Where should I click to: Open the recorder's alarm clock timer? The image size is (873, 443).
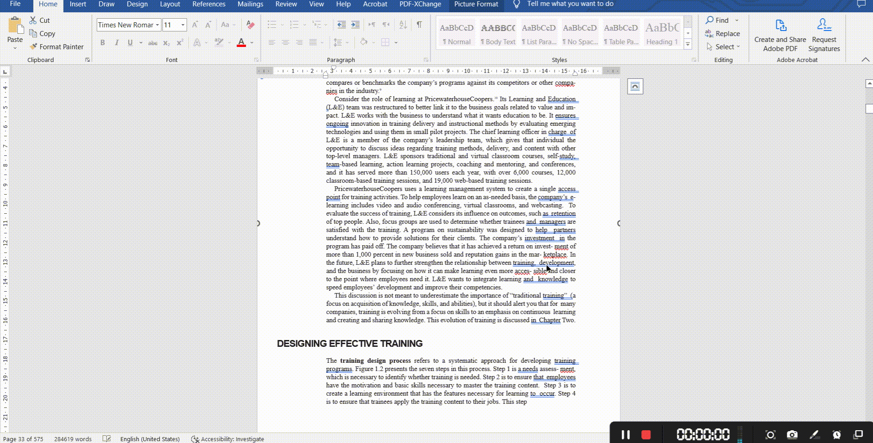(837, 434)
